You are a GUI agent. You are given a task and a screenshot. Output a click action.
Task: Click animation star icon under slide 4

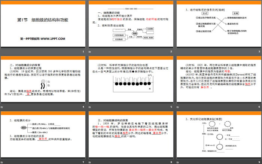pyautogui.click(x=2, y=107)
